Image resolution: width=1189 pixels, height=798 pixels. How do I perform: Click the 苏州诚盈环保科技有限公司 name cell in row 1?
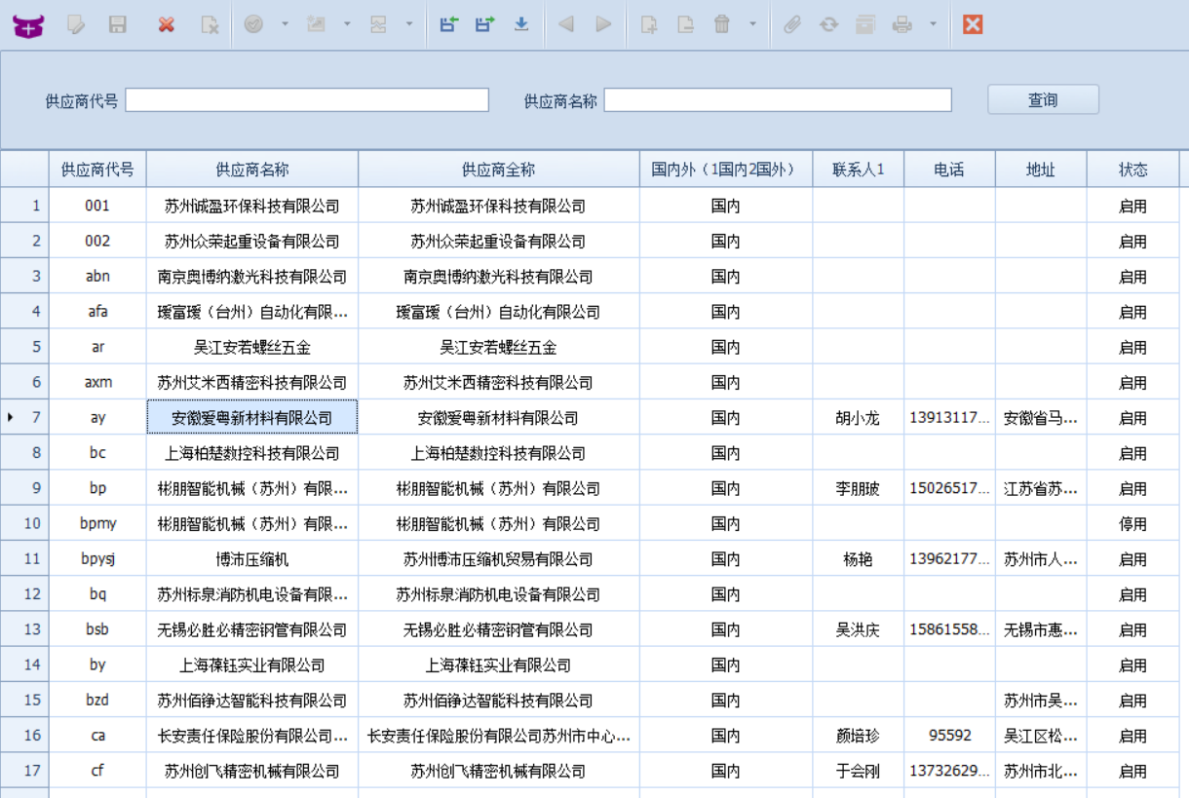(252, 206)
